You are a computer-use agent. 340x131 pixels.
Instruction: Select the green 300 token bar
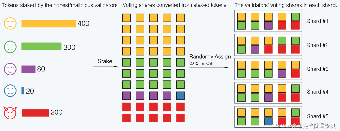pos(41,47)
